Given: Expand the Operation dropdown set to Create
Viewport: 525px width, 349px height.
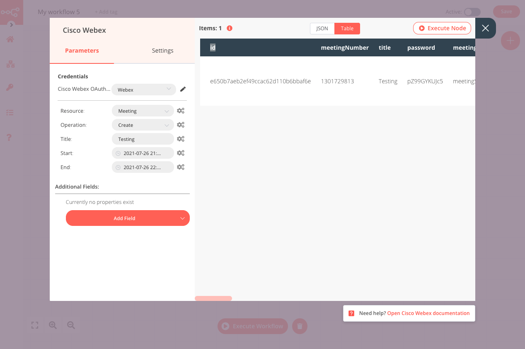Looking at the screenshot, I should (143, 125).
